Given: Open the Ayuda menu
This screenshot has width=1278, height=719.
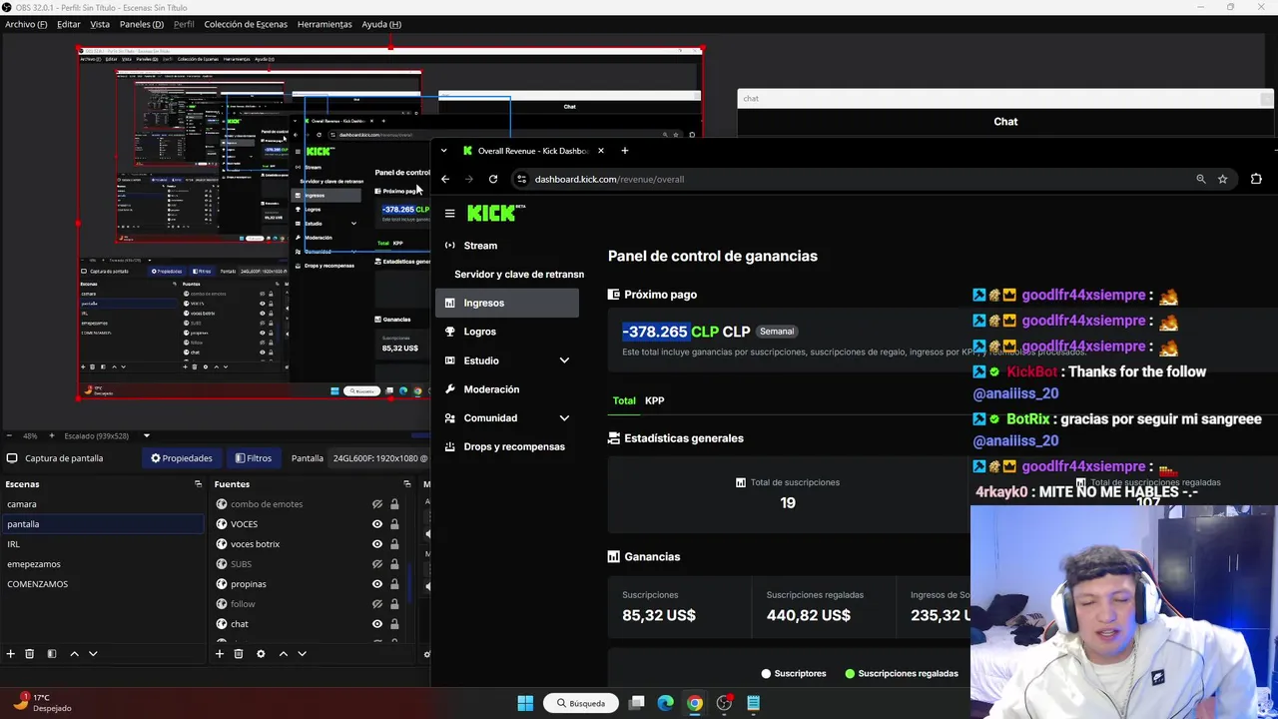Looking at the screenshot, I should (x=381, y=24).
